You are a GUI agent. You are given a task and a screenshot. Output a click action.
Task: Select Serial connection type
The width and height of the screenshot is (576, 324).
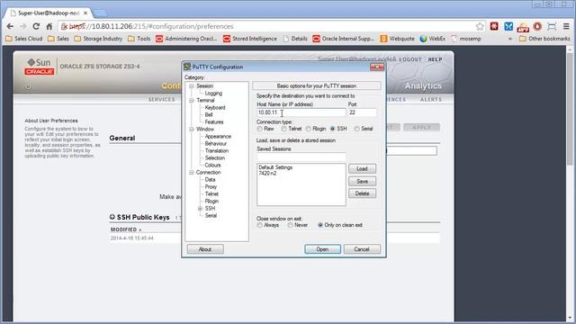(356, 129)
